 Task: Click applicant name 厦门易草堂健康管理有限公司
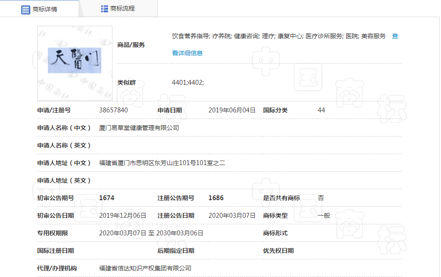(x=139, y=128)
